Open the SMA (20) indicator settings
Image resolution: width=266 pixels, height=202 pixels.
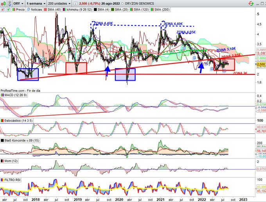tap(120, 10)
